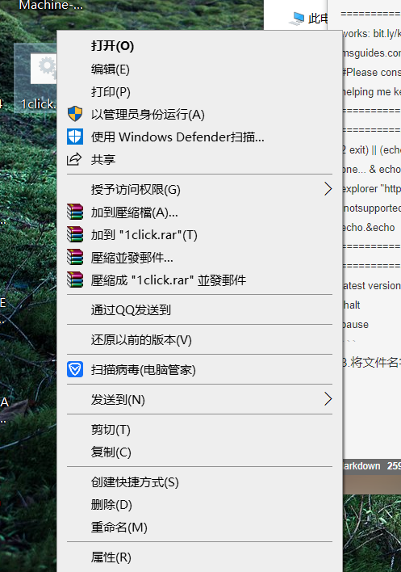
Task: Click the 1click. file name label on the desktop
Action: click(x=38, y=104)
